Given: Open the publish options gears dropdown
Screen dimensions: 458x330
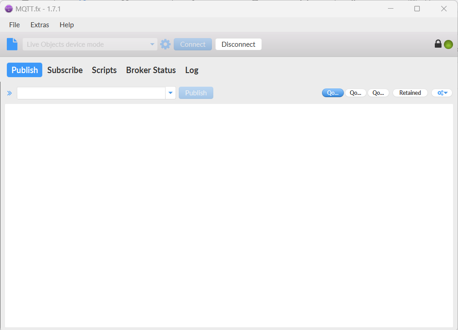Looking at the screenshot, I should [x=442, y=93].
